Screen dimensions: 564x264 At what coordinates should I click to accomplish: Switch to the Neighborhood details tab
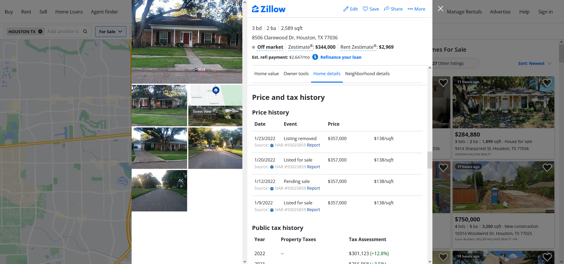pos(367,74)
